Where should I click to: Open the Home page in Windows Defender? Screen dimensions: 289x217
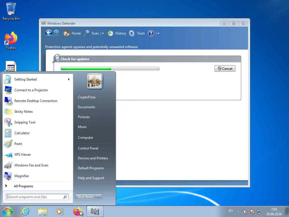click(72, 33)
